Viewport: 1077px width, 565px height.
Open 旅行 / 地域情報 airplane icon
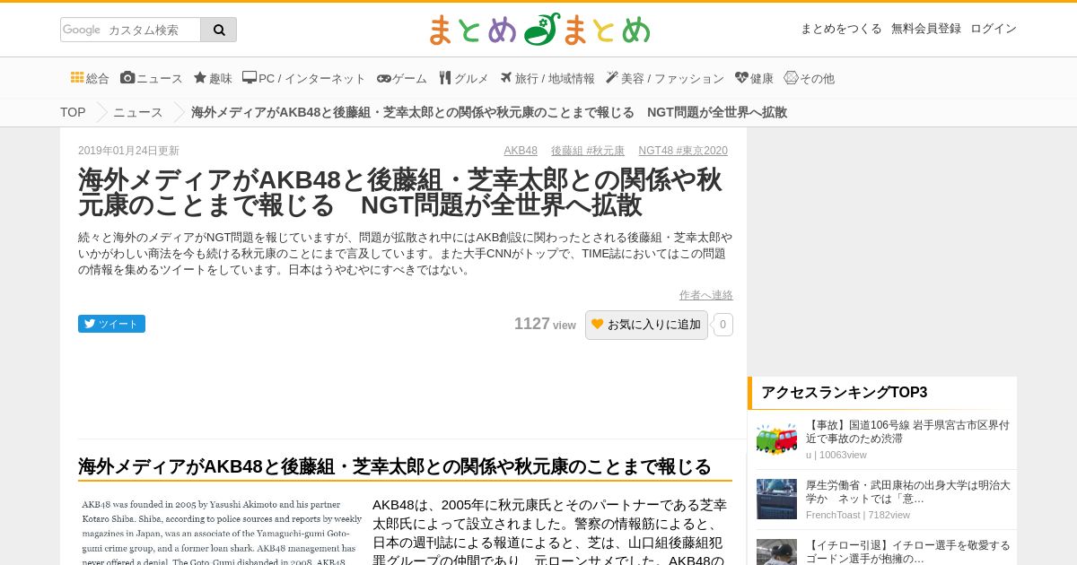coord(506,78)
